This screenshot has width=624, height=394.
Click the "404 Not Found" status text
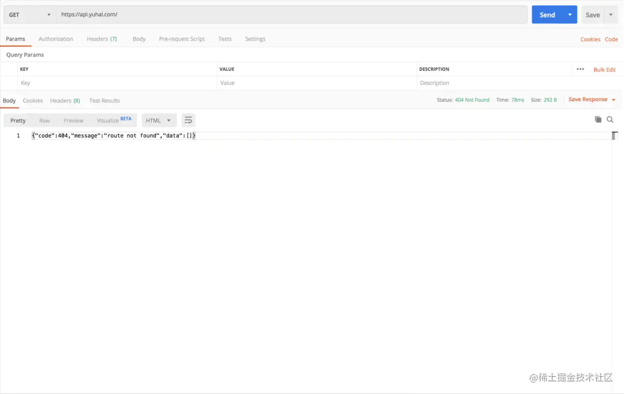472,100
